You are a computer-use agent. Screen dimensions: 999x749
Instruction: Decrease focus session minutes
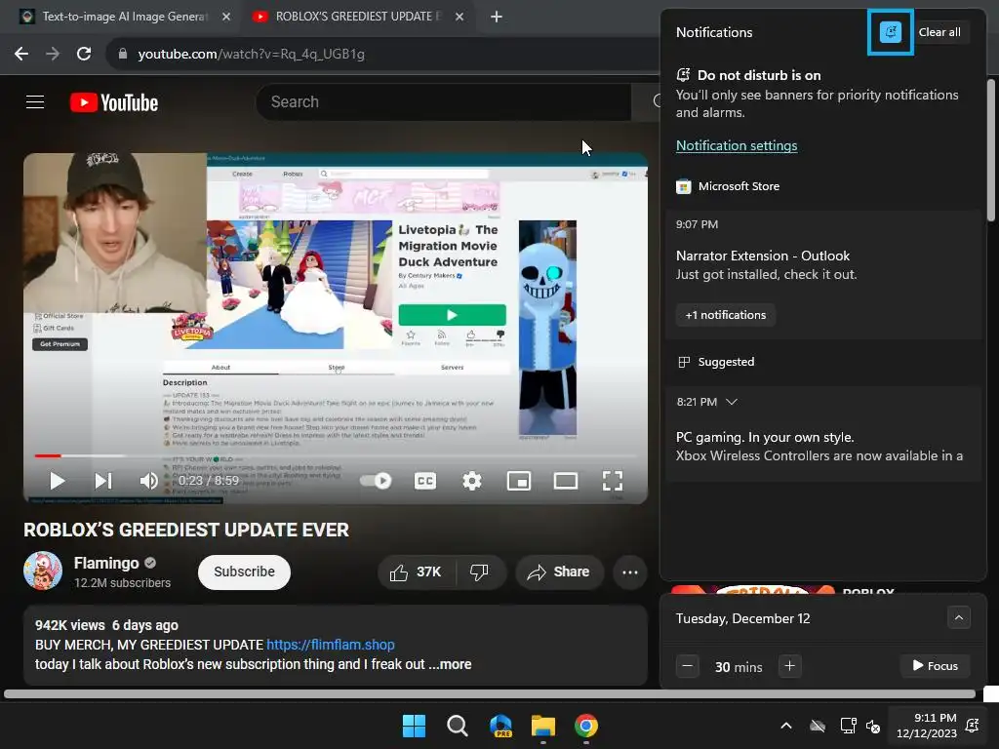click(x=688, y=666)
